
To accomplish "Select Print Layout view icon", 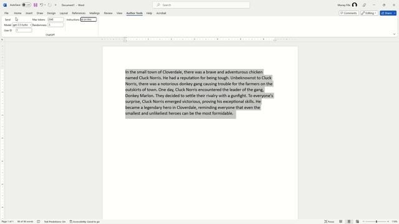I will tap(349, 222).
